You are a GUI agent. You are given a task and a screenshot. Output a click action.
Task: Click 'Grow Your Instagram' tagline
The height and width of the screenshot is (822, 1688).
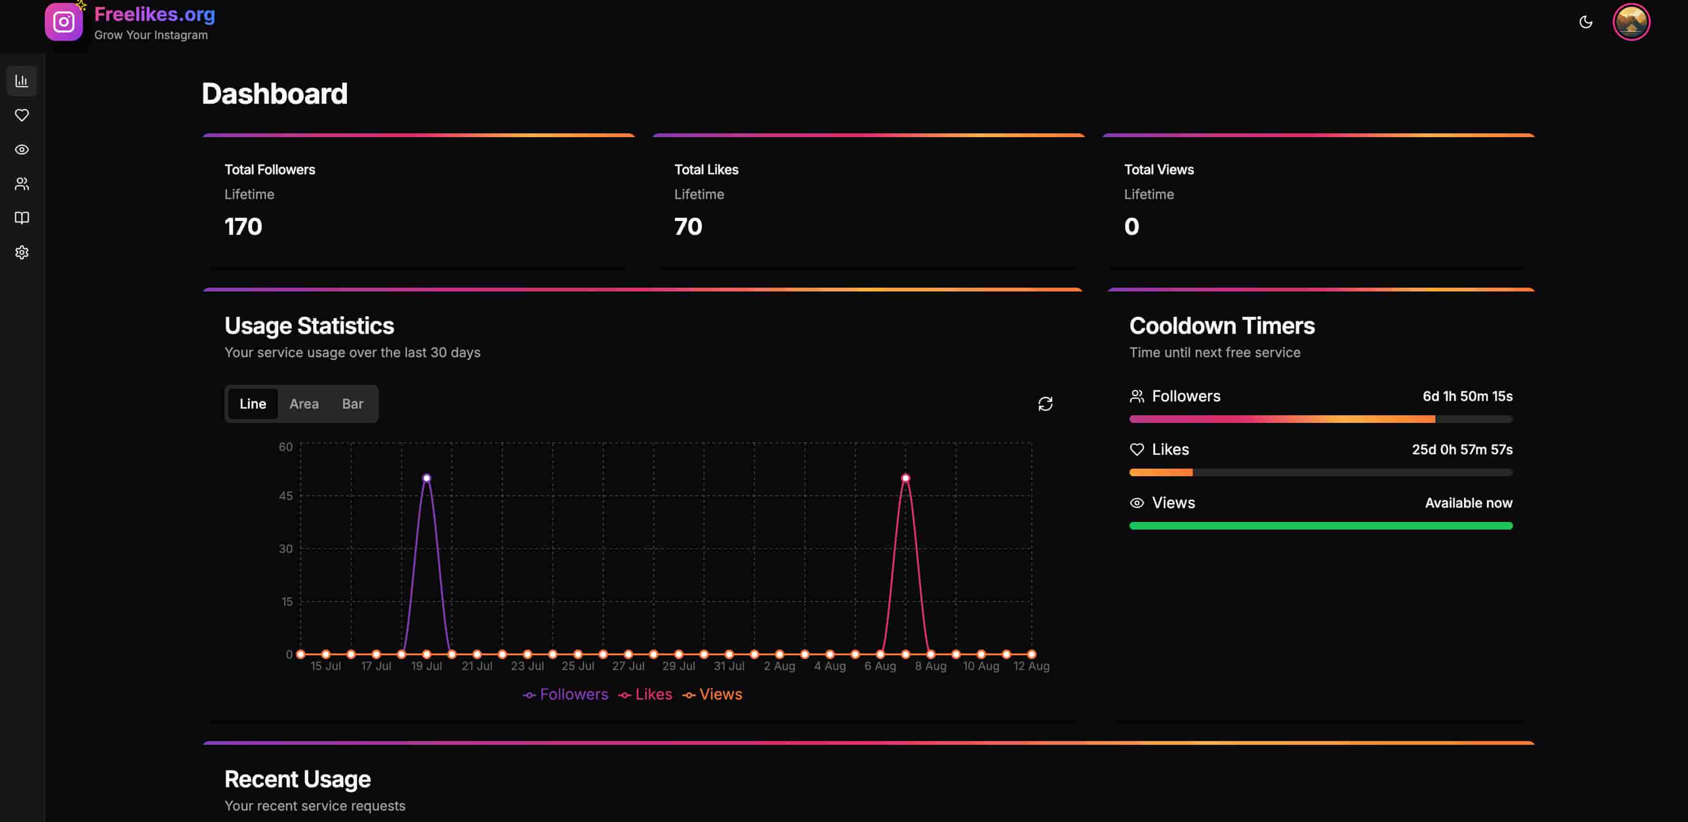(x=151, y=35)
